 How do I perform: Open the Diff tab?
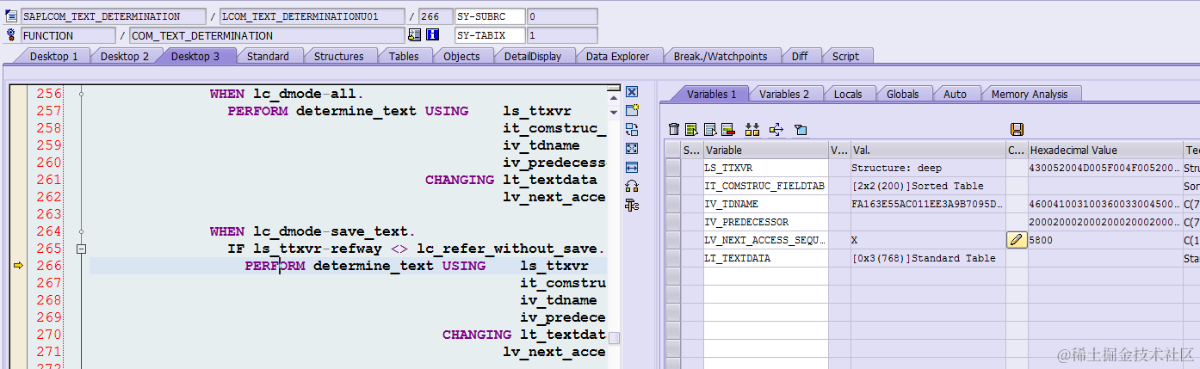(800, 56)
